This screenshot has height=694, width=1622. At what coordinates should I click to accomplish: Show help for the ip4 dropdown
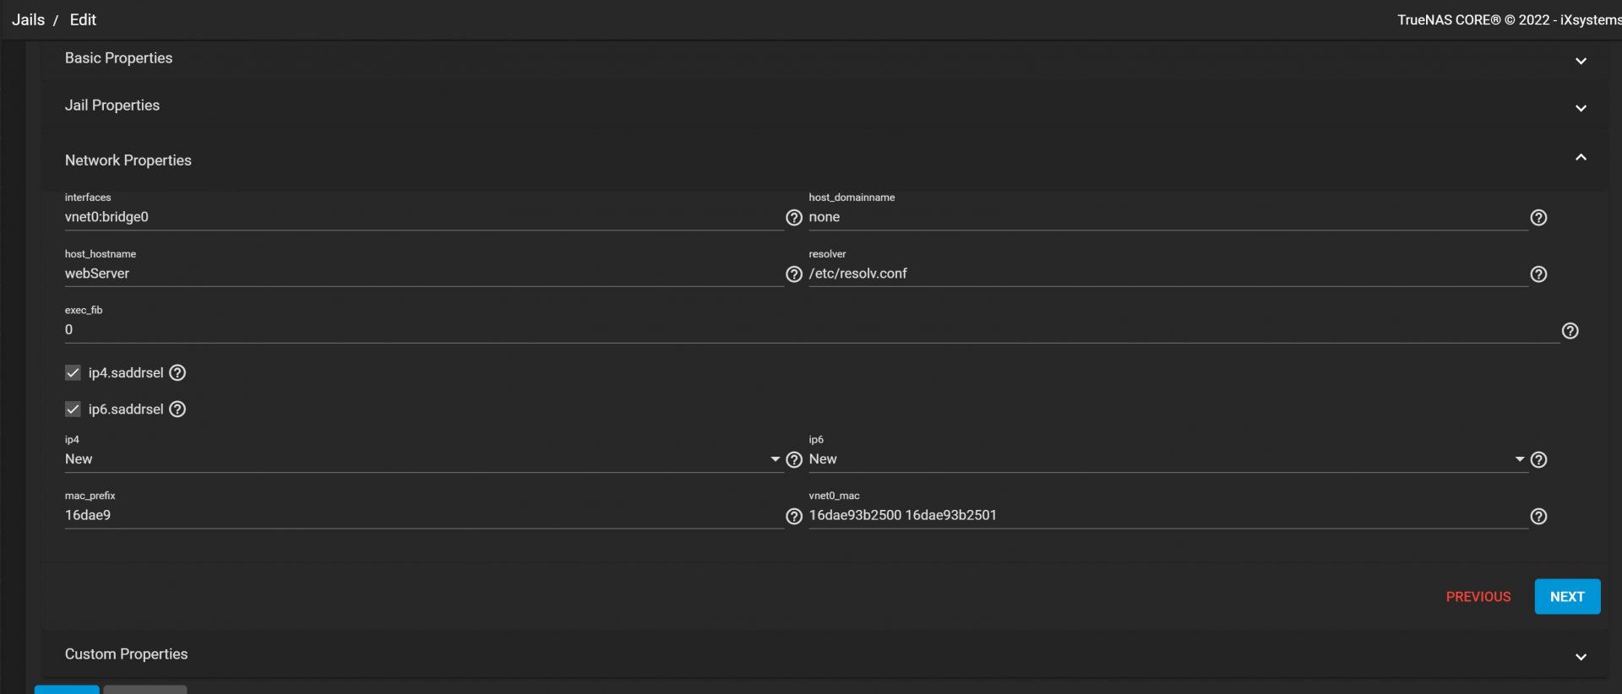point(793,460)
